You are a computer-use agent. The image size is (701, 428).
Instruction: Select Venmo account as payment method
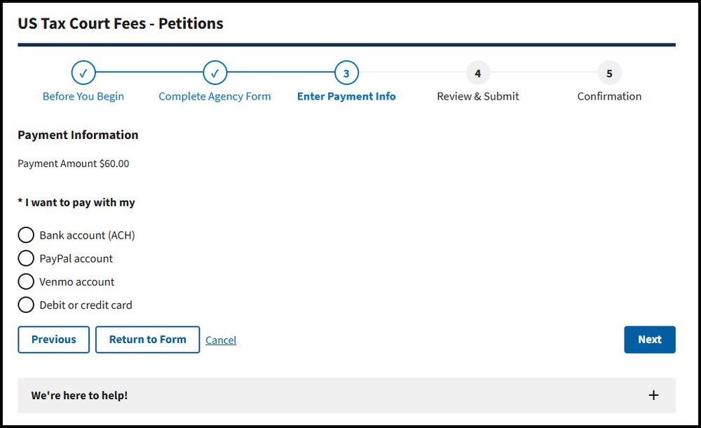point(26,281)
